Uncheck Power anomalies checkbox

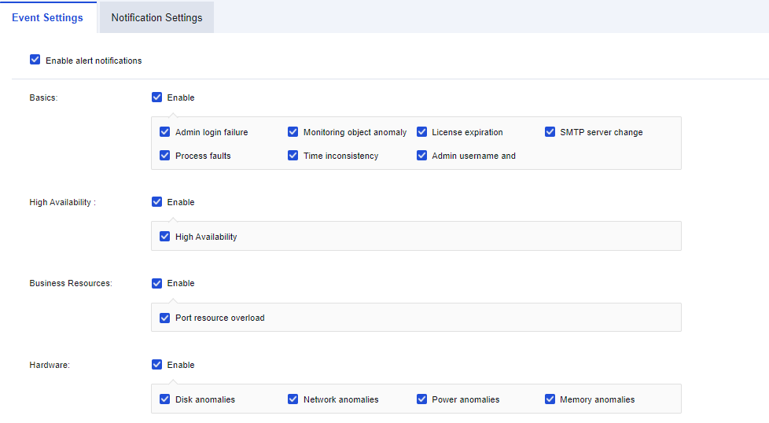coord(422,399)
